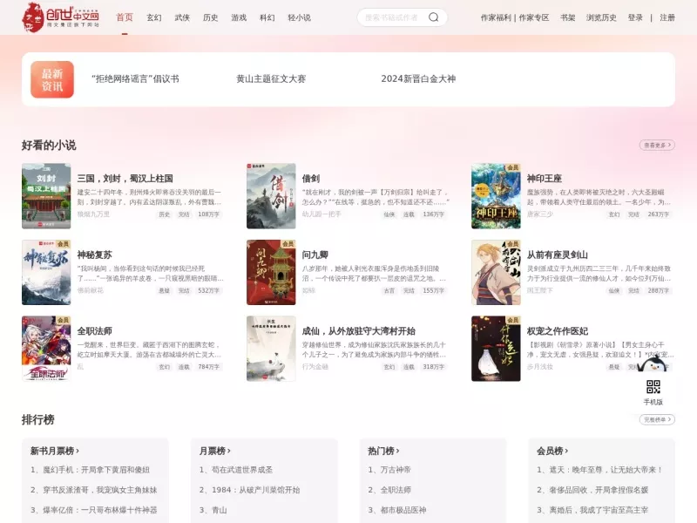This screenshot has width=697, height=523.
Task: Open ranking entry 魔幻手机：开局拿下黄眉和傻妞
Action: click(x=91, y=470)
